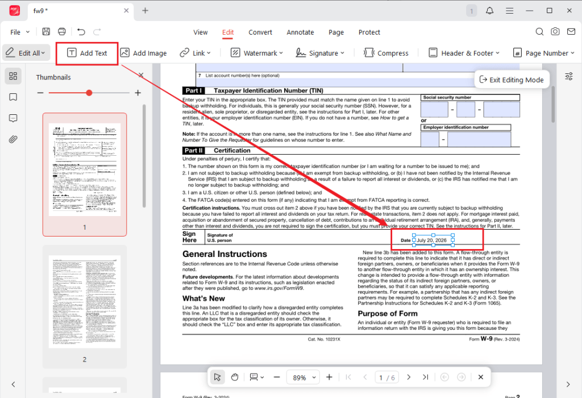Click the email envelope icon
The image size is (582, 398).
click(x=571, y=32)
